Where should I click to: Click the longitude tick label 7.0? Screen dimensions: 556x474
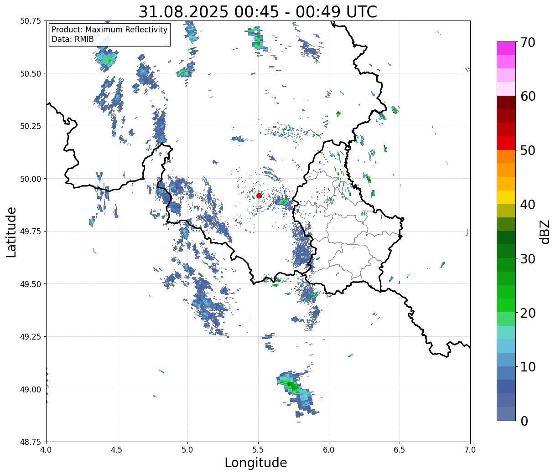[470, 450]
